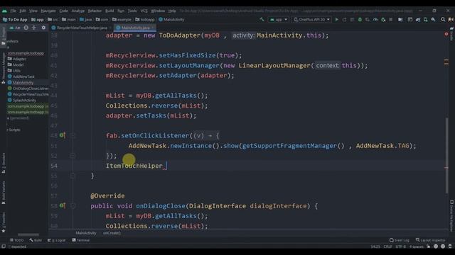Switch to RecyclerViewTouchHelper.java tab

82,28
